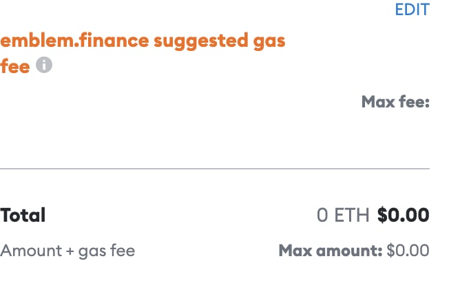Click the word gas ending the heading's first line

point(269,43)
